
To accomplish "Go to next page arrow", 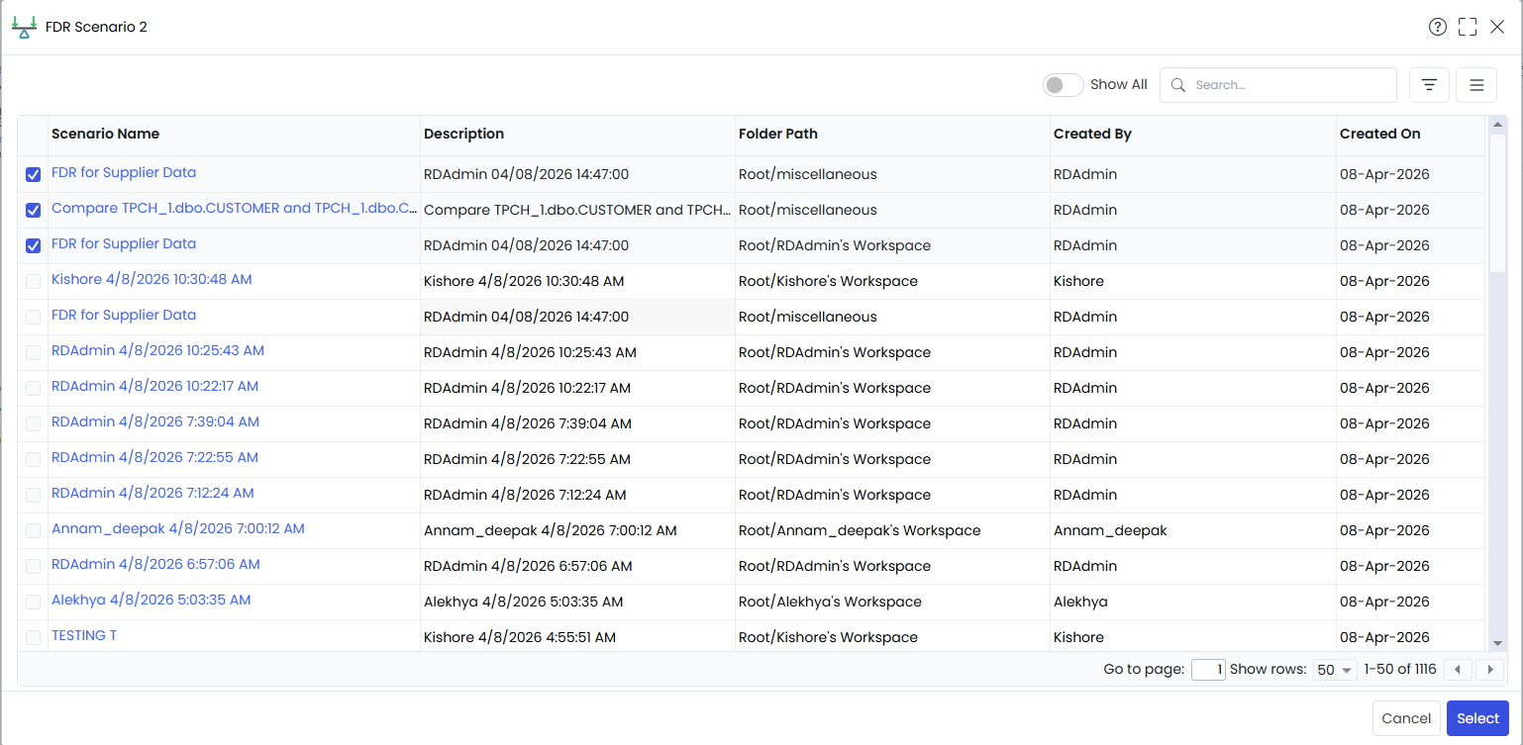I will click(1489, 670).
